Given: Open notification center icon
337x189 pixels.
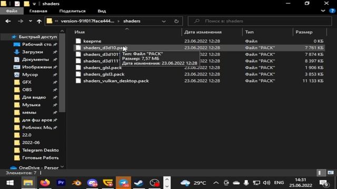Looking at the screenshot, I should (324, 183).
